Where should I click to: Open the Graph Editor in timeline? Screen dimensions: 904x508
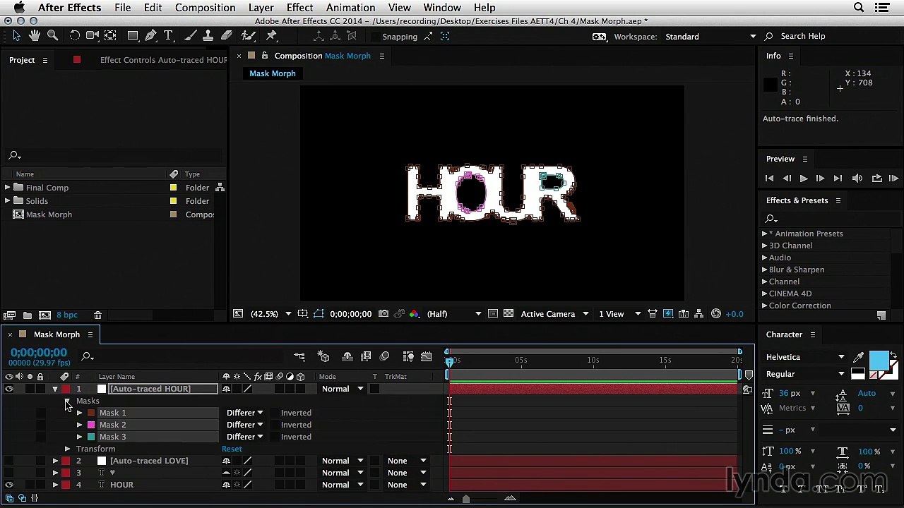(x=427, y=357)
